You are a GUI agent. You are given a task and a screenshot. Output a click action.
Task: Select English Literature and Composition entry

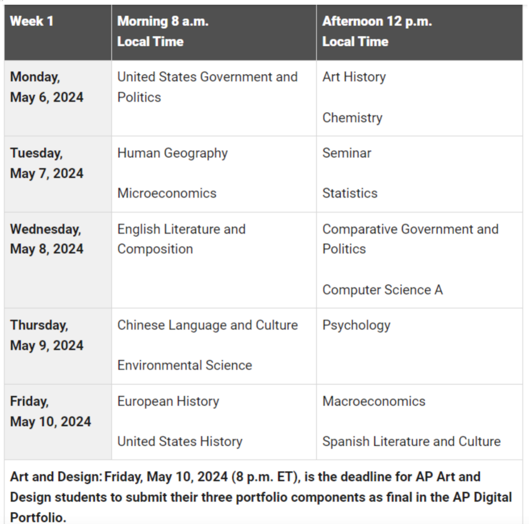(x=182, y=239)
